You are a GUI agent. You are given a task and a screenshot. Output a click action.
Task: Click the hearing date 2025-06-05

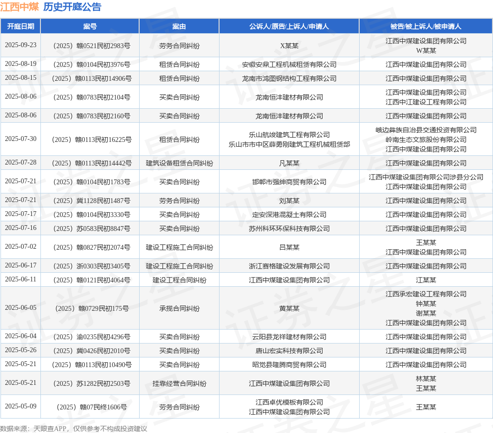pyautogui.click(x=21, y=307)
